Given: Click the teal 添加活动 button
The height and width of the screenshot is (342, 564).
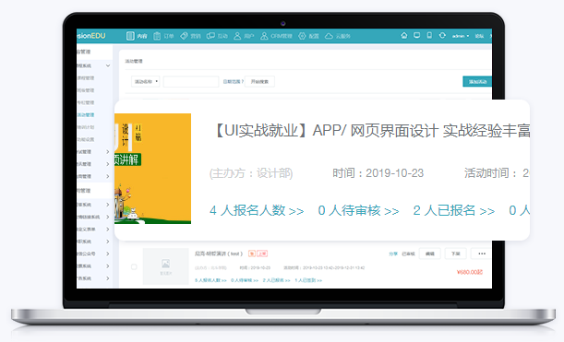Looking at the screenshot, I should tap(477, 81).
